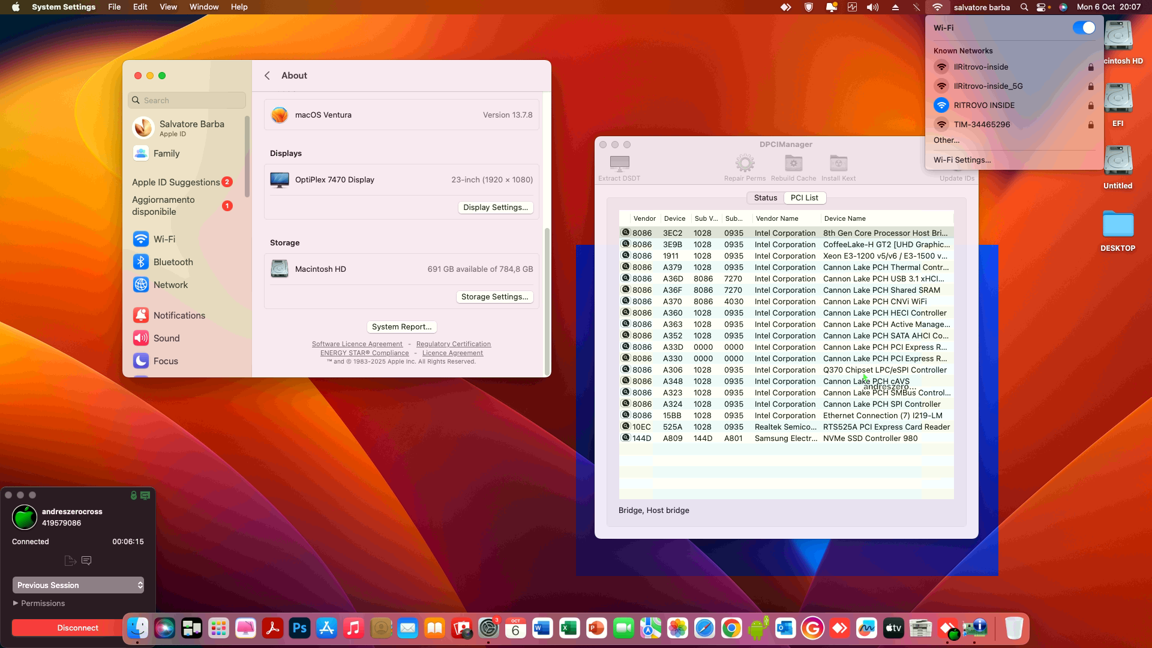Click the Rebuild Cache toolbar icon

[x=793, y=168]
